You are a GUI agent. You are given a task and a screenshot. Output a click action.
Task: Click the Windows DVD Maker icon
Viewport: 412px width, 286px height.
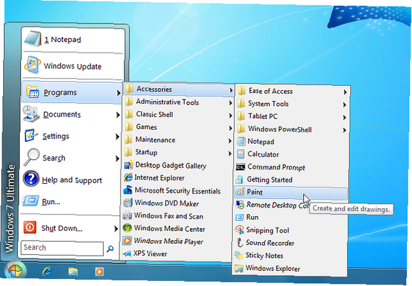[128, 203]
